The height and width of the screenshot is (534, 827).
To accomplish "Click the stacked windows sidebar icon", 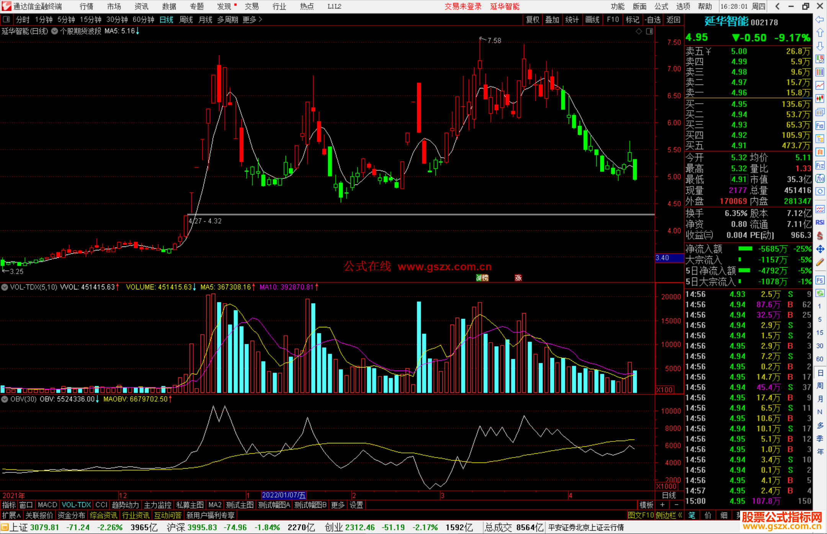I will pyautogui.click(x=820, y=112).
